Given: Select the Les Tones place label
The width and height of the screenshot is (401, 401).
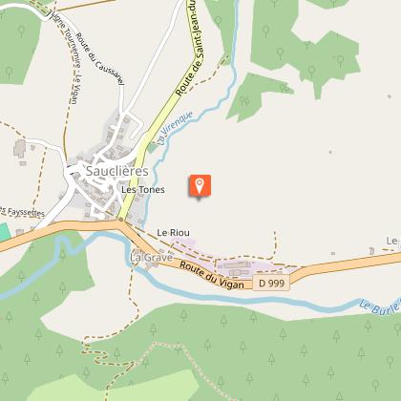Looking at the screenshot, I should (x=143, y=190).
